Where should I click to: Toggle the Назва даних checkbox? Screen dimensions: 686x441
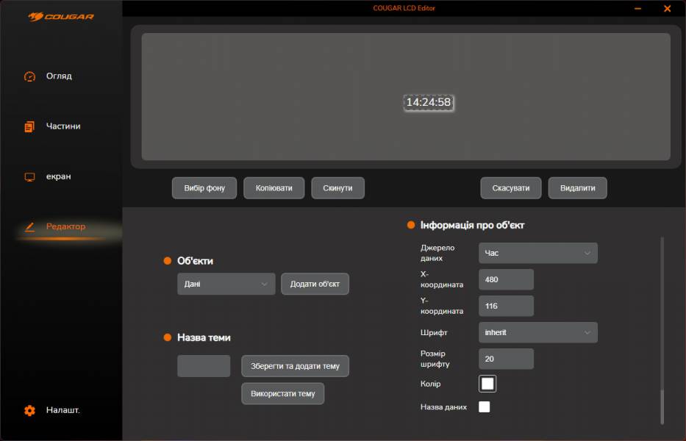484,407
